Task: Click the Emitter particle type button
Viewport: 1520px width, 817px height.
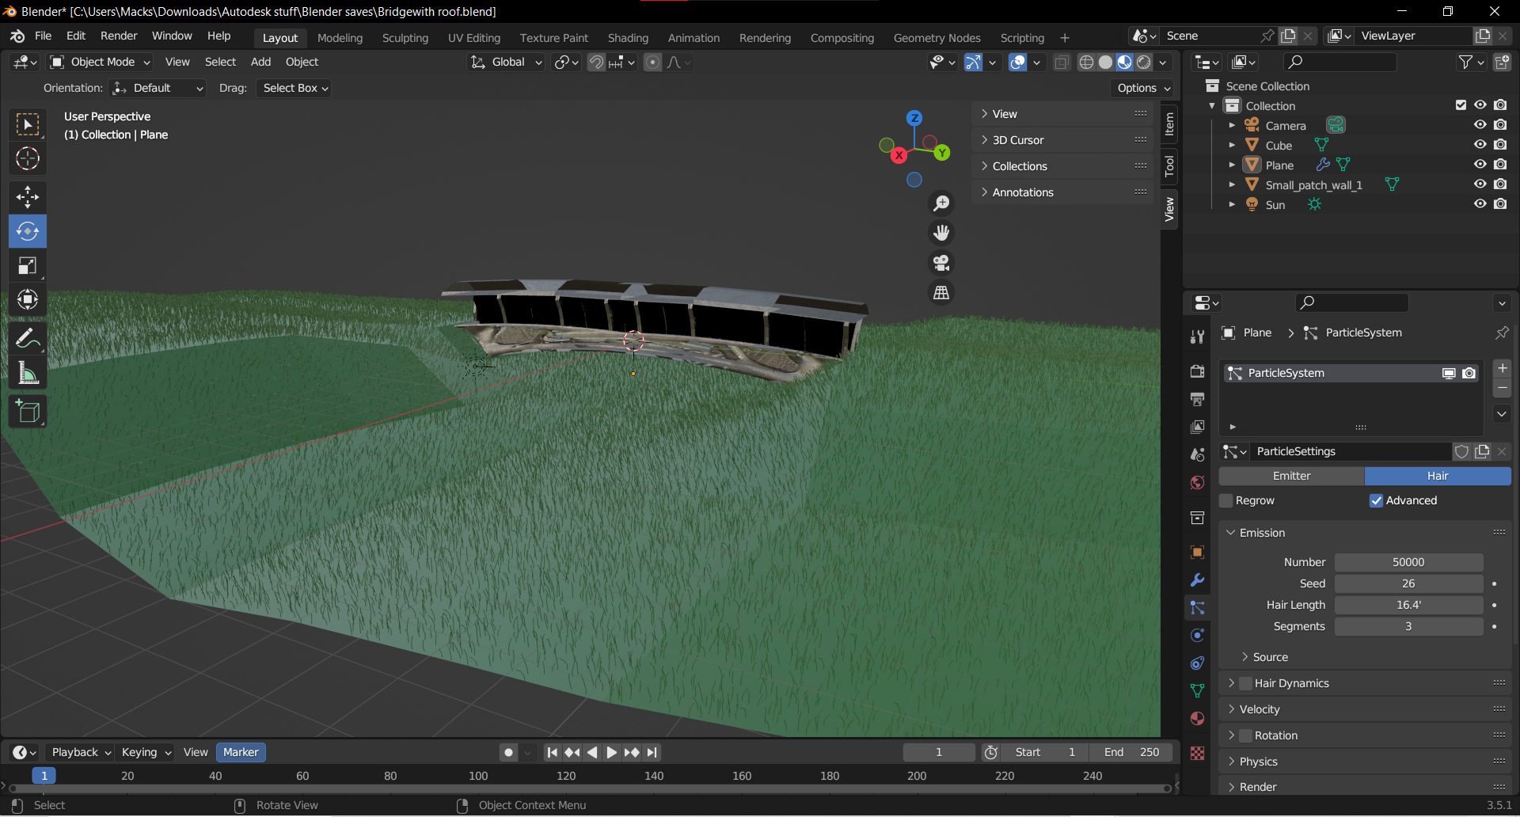Action: (1291, 476)
